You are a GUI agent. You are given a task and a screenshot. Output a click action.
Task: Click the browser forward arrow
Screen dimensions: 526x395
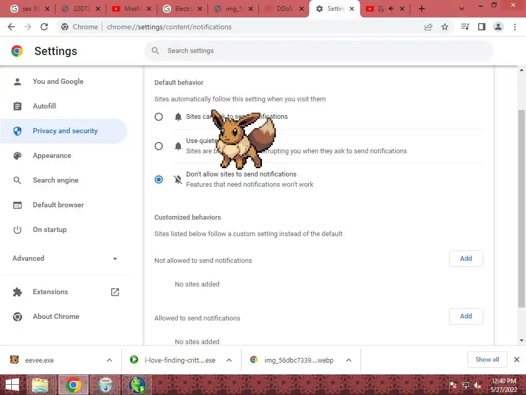click(28, 27)
